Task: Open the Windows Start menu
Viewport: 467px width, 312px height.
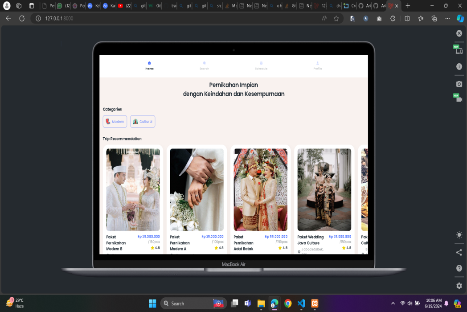Action: [x=152, y=304]
